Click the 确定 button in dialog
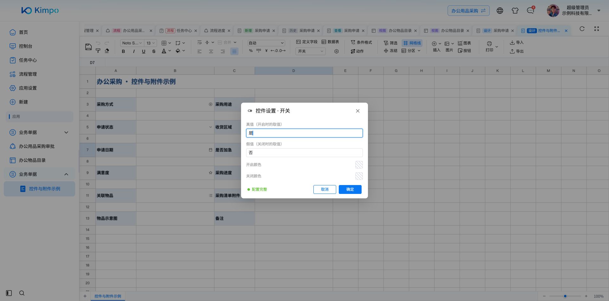Image resolution: width=609 pixels, height=301 pixels. tap(350, 189)
